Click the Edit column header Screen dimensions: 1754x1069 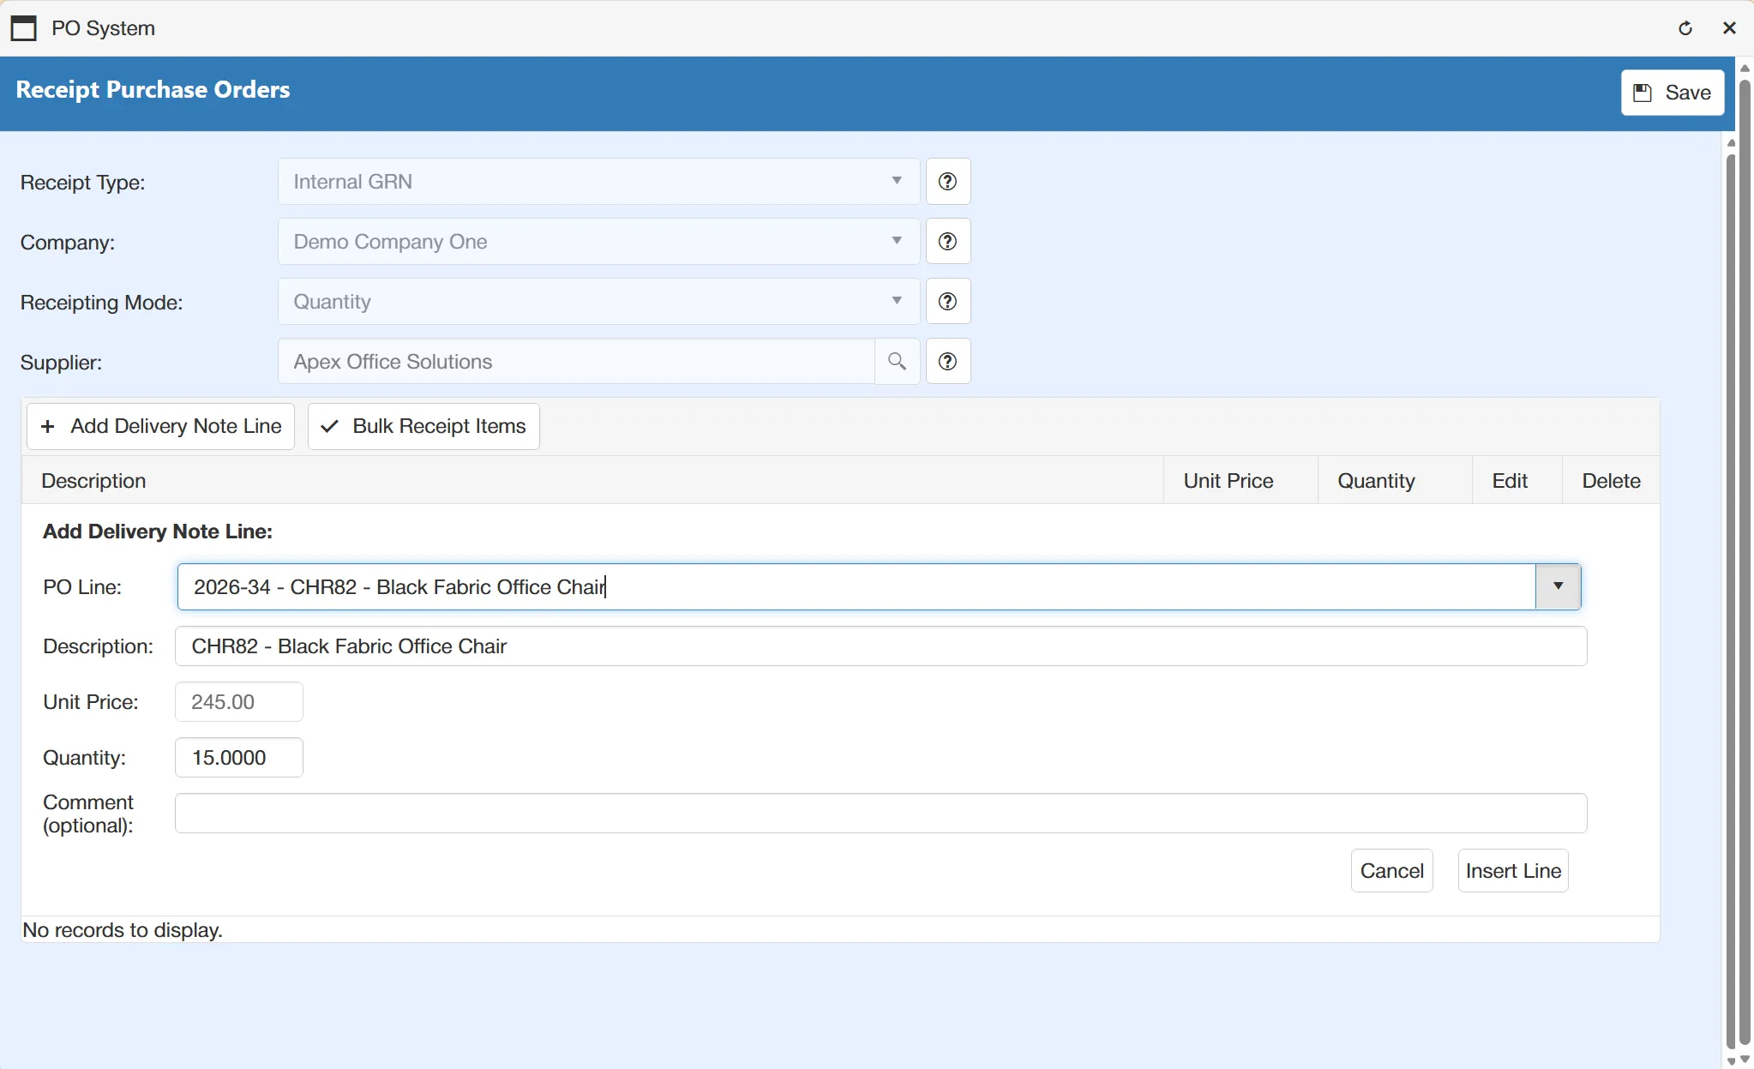pyautogui.click(x=1517, y=481)
